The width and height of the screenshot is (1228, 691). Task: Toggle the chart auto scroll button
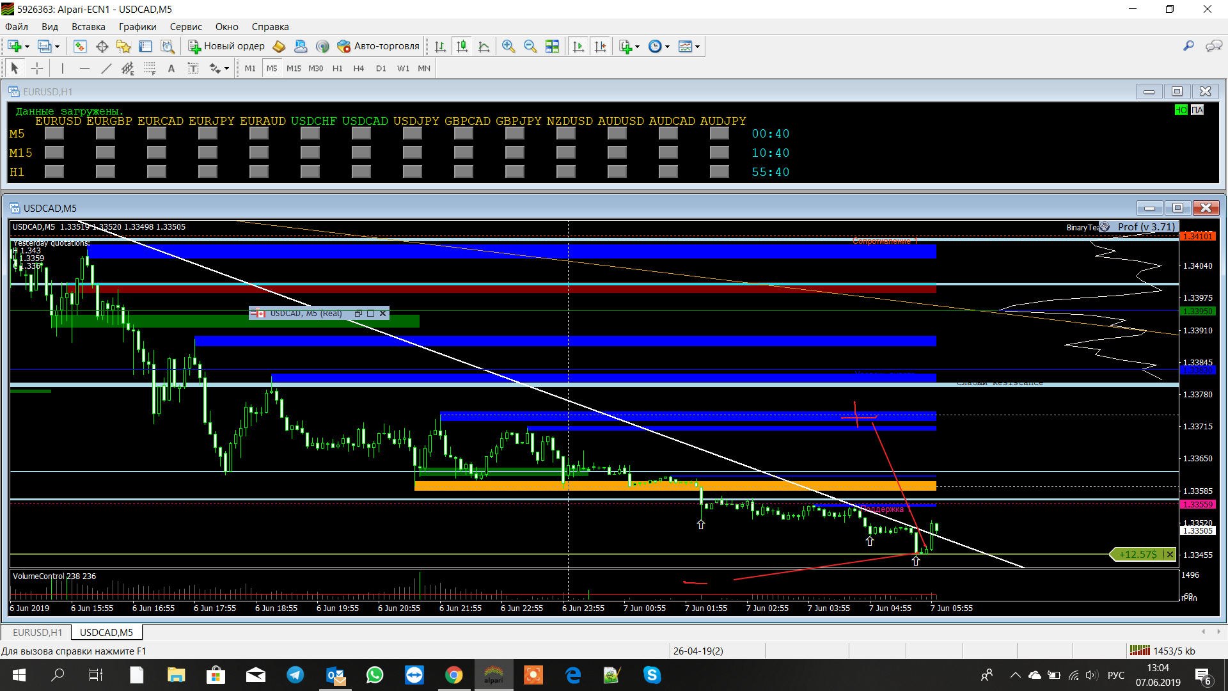tap(578, 46)
